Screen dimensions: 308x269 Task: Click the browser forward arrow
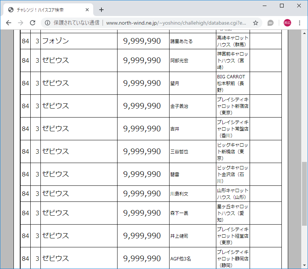click(x=21, y=23)
